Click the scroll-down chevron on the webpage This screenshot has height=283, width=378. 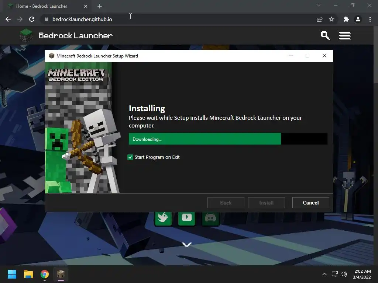186,245
